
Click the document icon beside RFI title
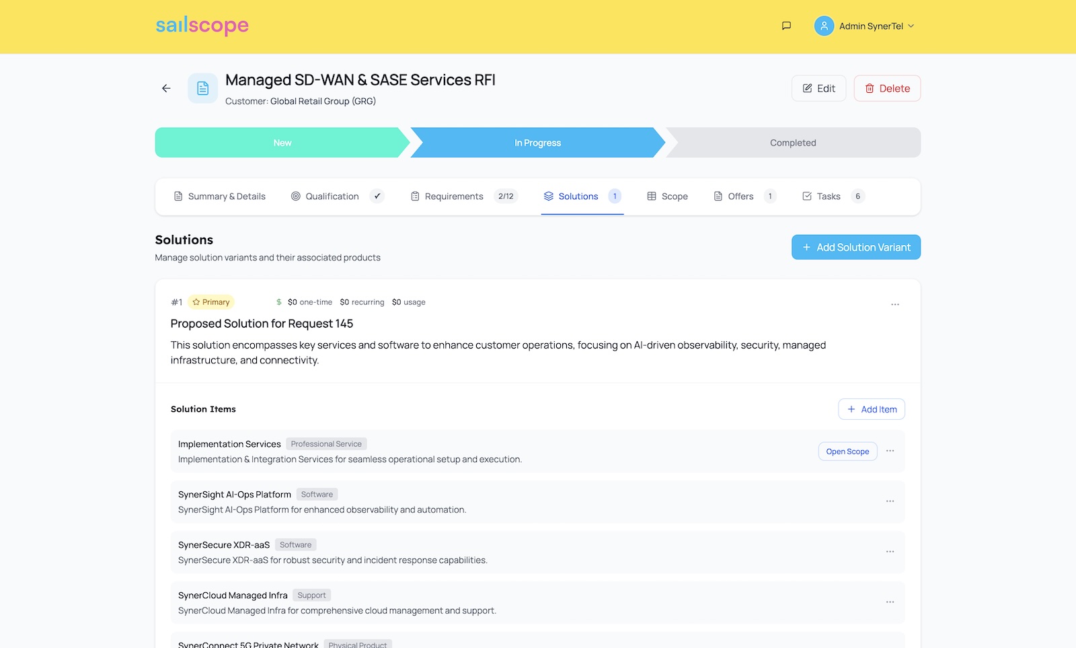(202, 88)
